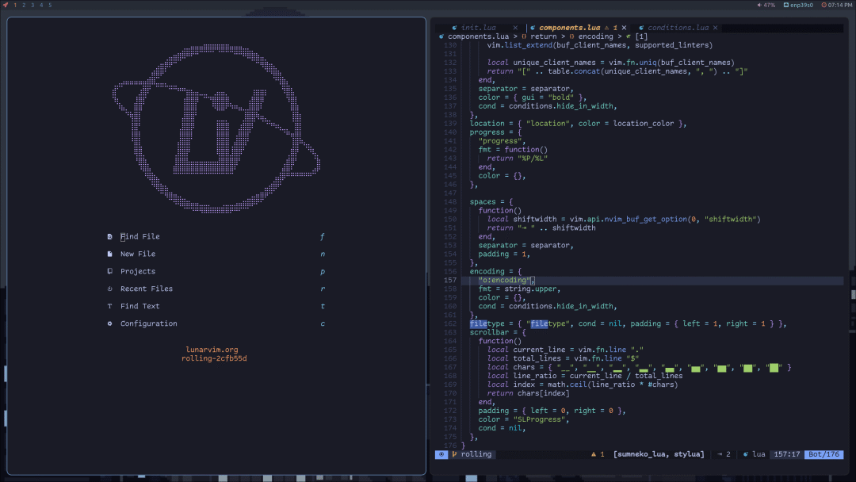Open the components.lua breadcrumb dropdown

tap(476, 36)
